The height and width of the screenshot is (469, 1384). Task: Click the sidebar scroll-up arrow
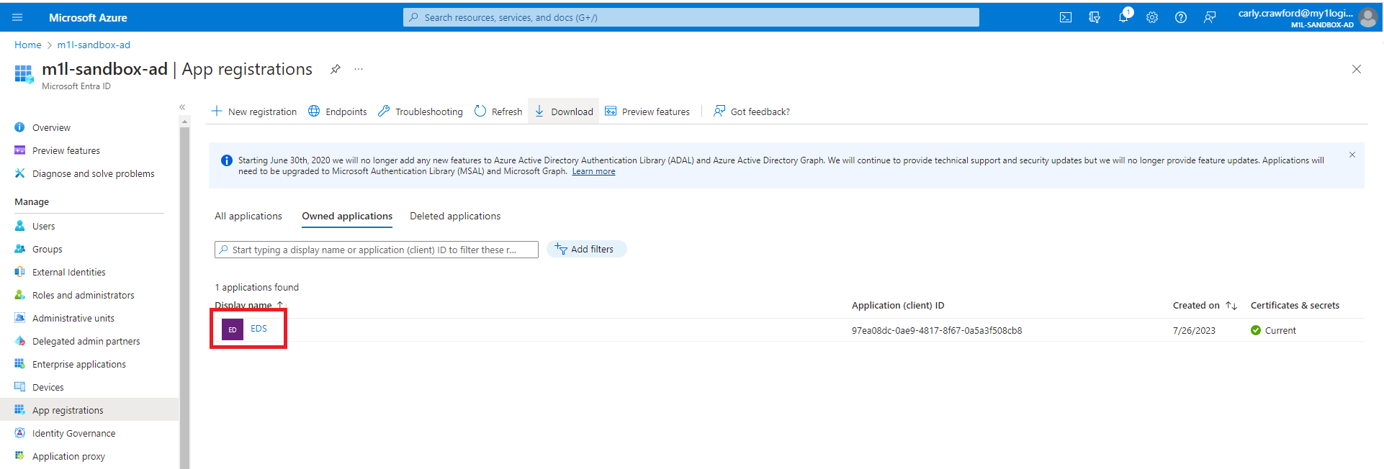click(184, 122)
